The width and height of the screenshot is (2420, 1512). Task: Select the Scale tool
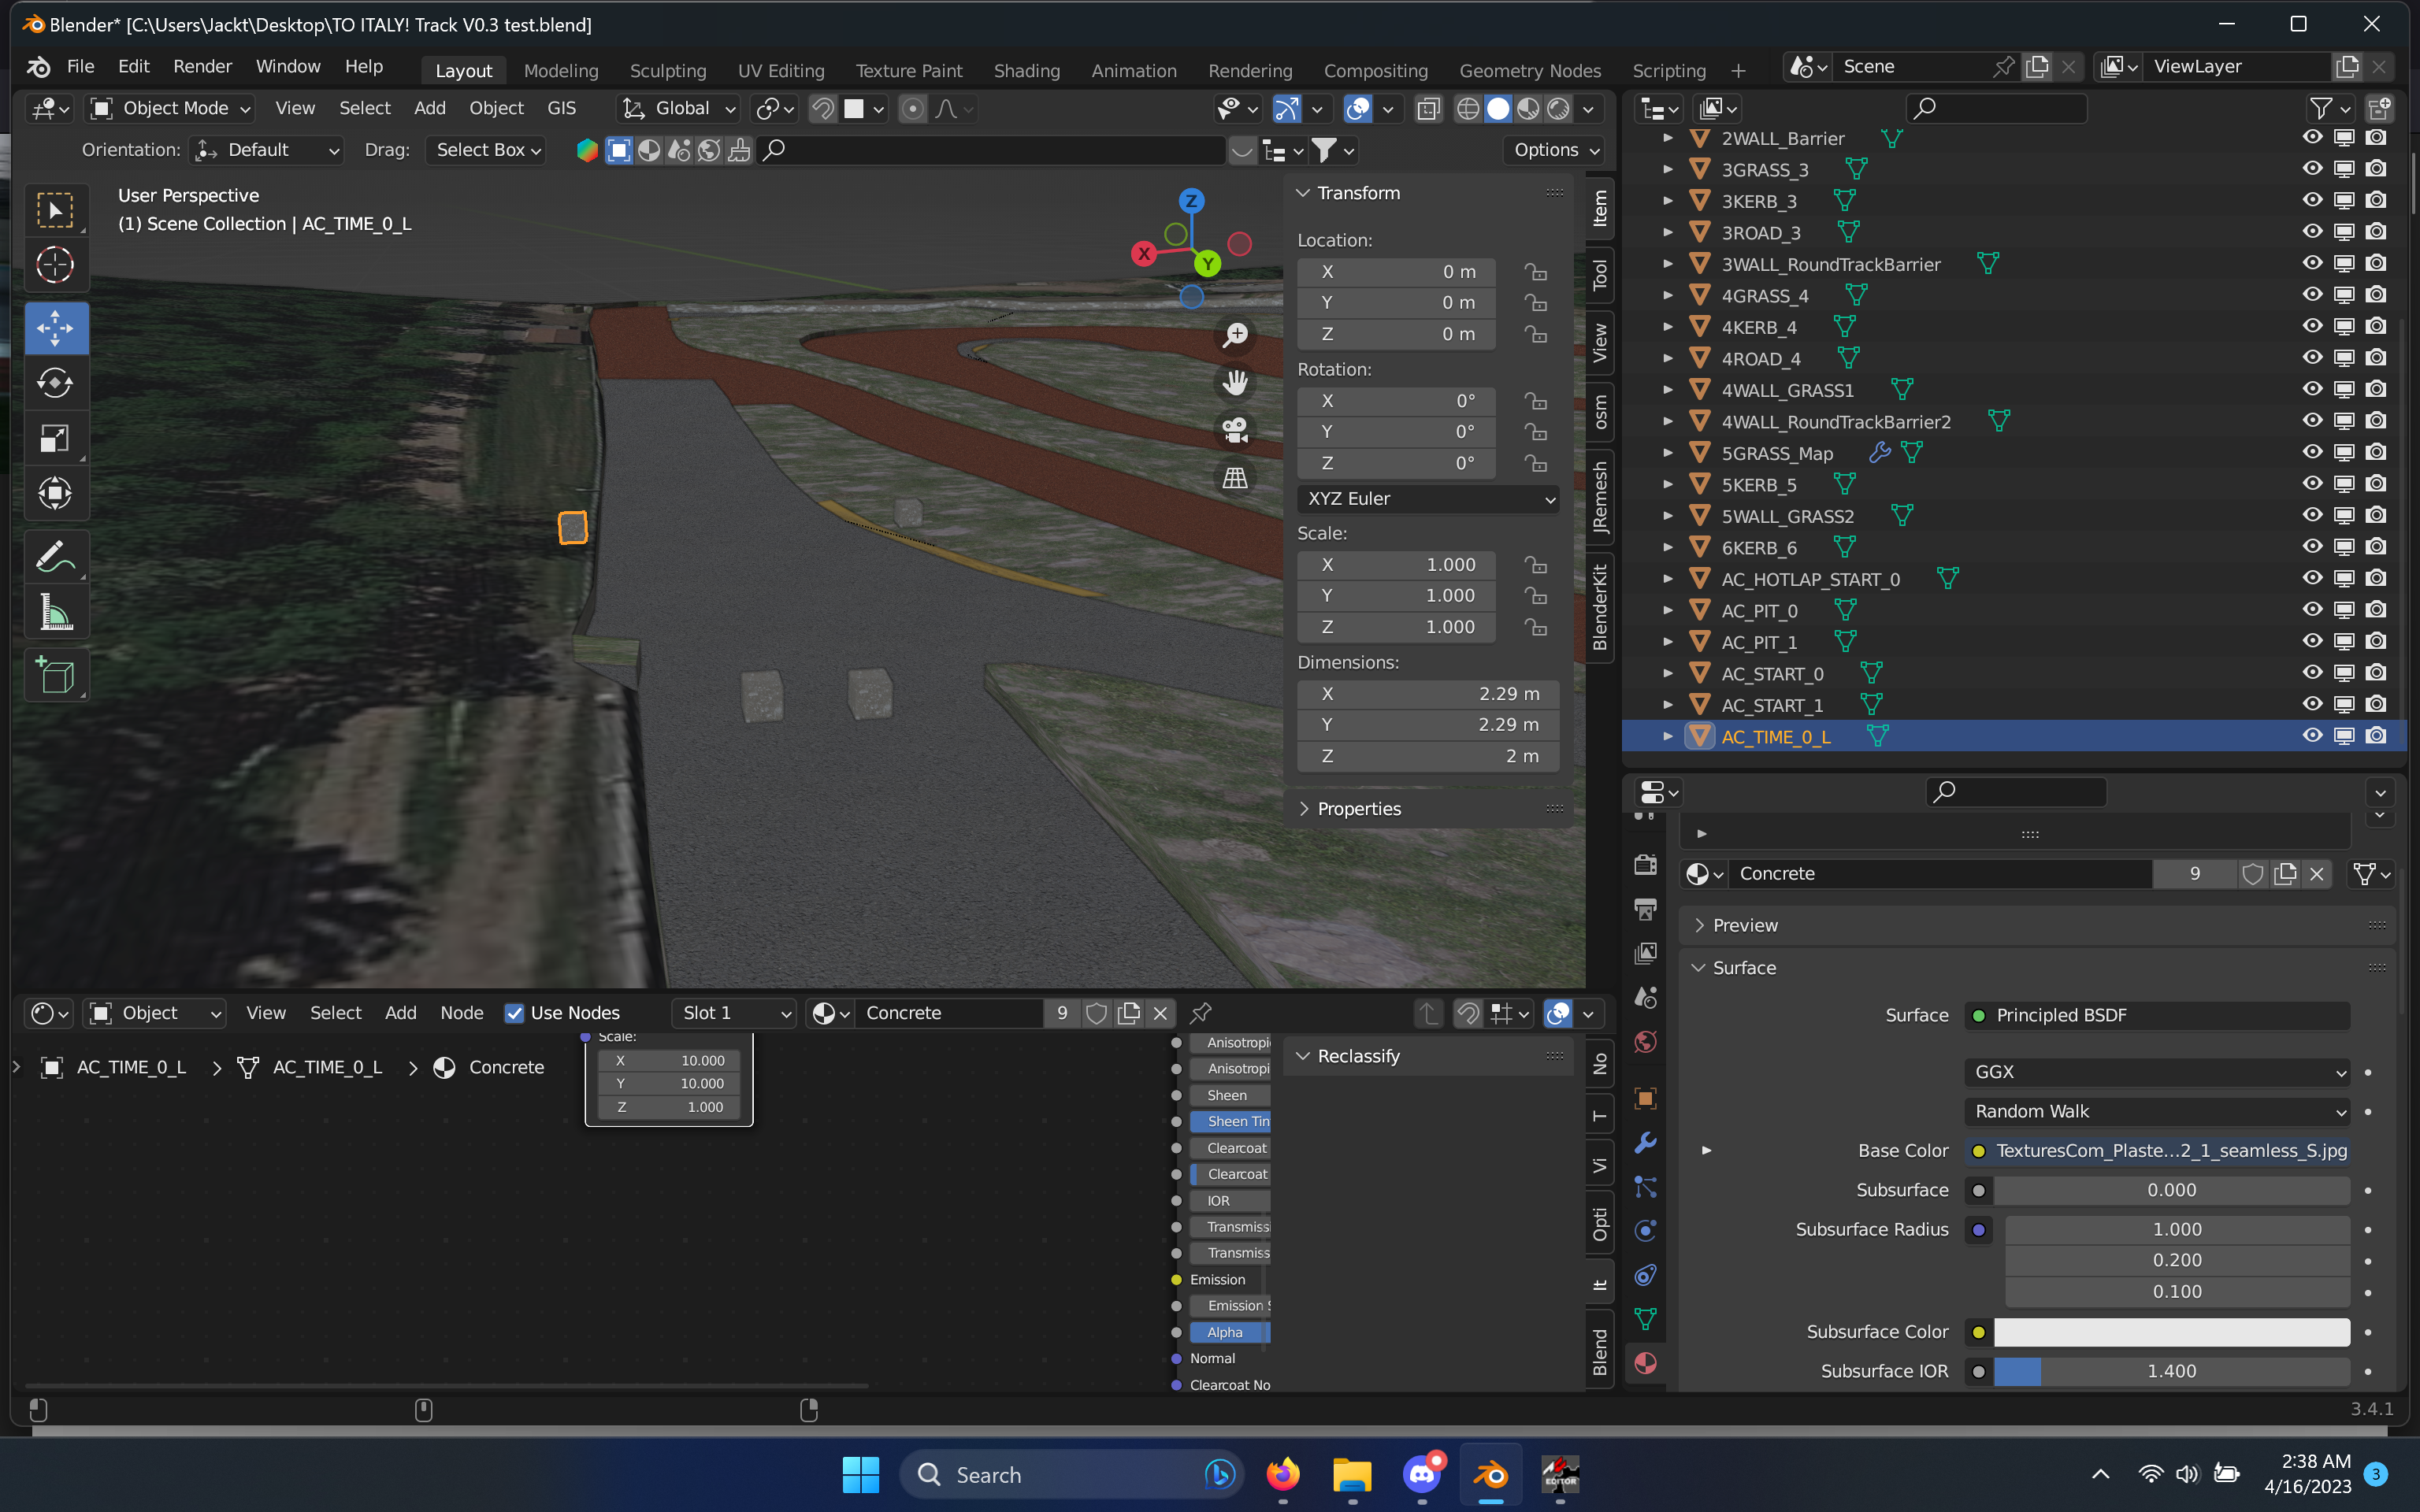pos(55,438)
